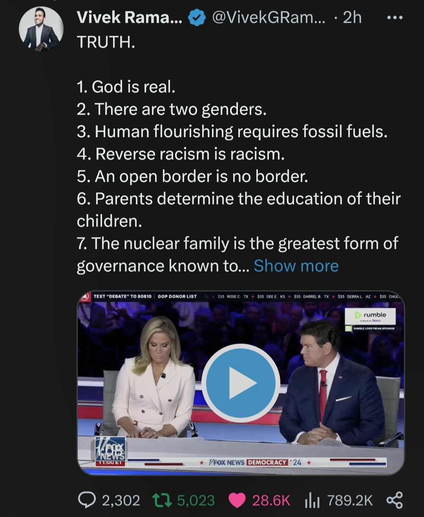The width and height of the screenshot is (424, 517).
Task: Unlike the tweet via pink heart
Action: [x=237, y=500]
